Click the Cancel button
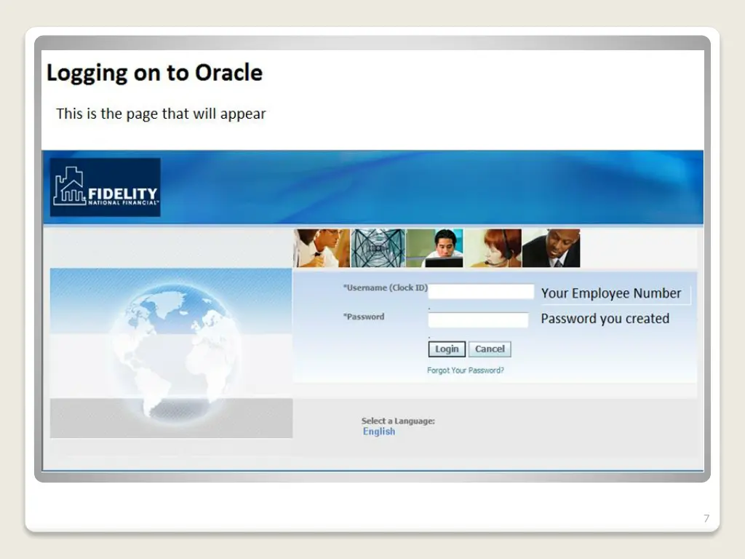745x559 pixels. click(x=490, y=349)
